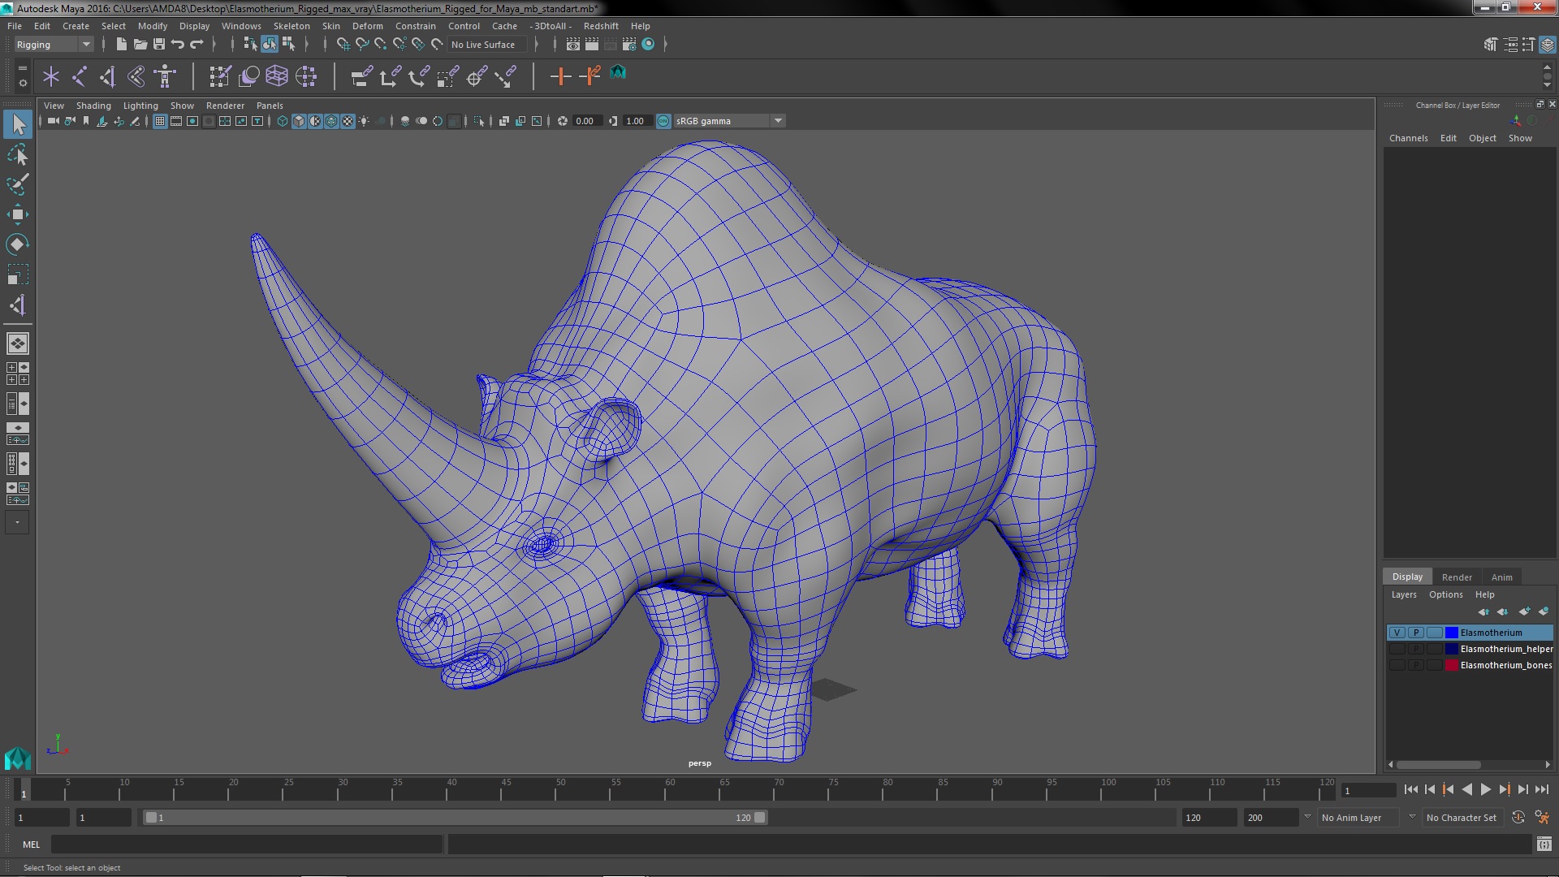The width and height of the screenshot is (1559, 877).
Task: Toggle Snap to grids icon
Action: (343, 44)
